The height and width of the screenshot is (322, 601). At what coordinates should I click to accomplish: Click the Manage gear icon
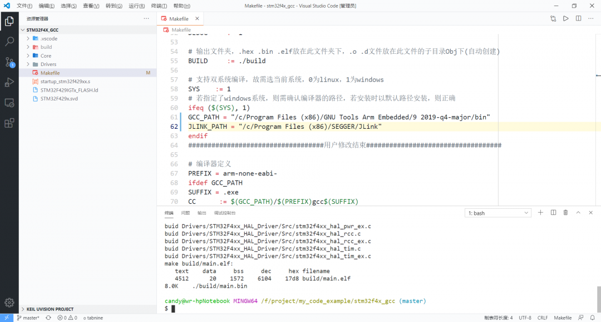[x=9, y=303]
